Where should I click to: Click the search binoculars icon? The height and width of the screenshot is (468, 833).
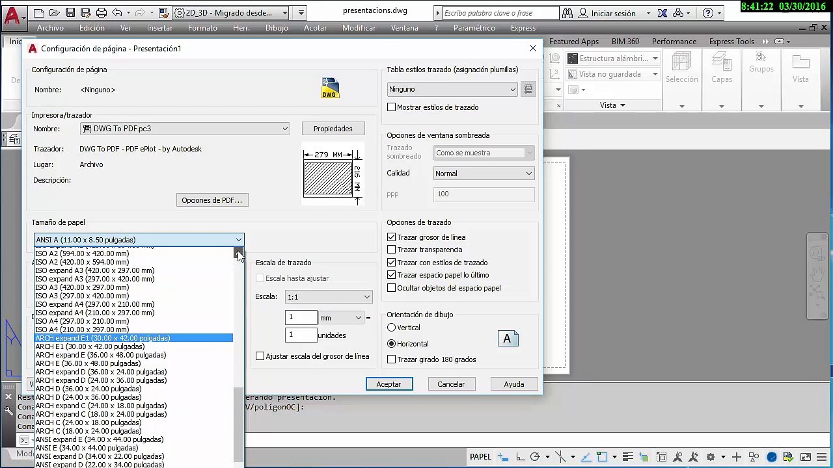coord(567,13)
